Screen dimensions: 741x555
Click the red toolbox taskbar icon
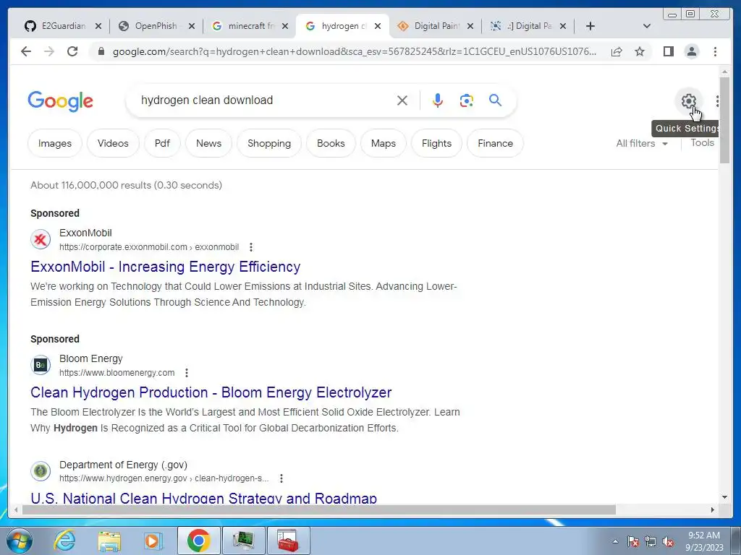coord(288,541)
